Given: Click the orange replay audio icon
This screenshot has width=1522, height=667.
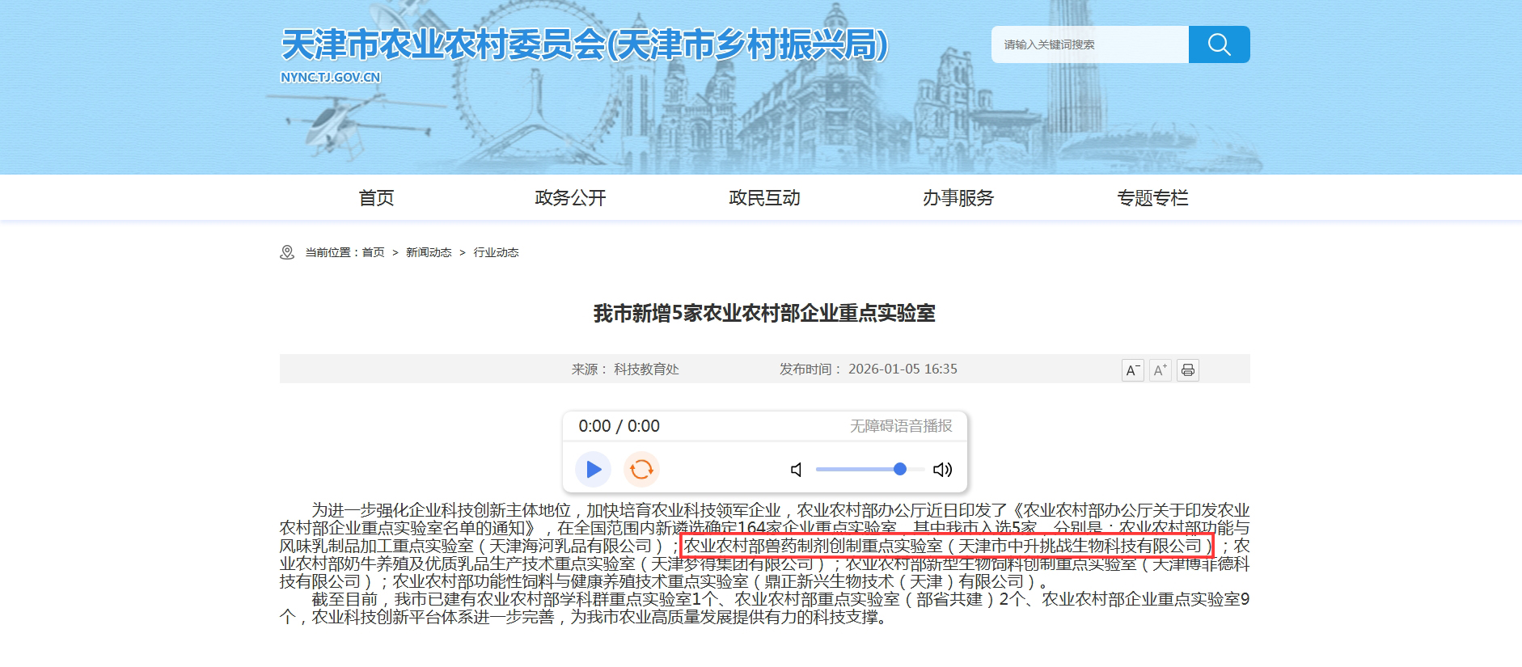Looking at the screenshot, I should coord(641,469).
